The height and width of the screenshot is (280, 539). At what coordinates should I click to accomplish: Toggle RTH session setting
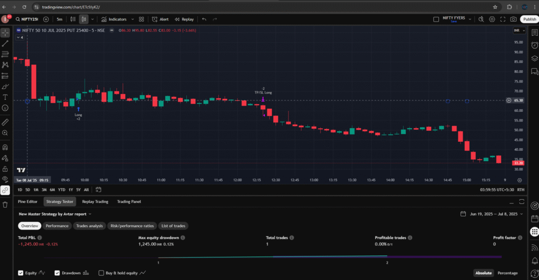point(521,190)
